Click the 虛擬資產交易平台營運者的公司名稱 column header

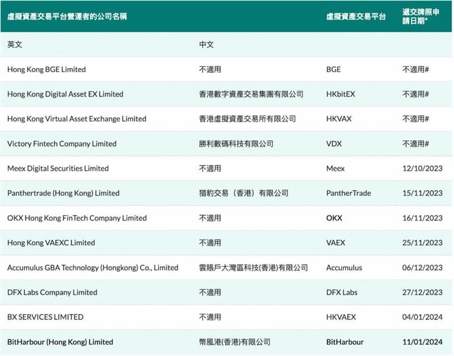(x=68, y=16)
